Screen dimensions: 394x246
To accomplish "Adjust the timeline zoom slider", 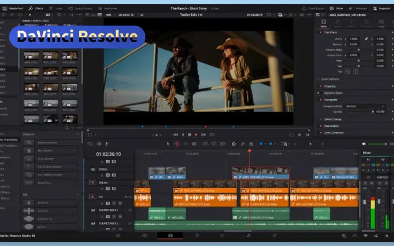I will click(310, 144).
